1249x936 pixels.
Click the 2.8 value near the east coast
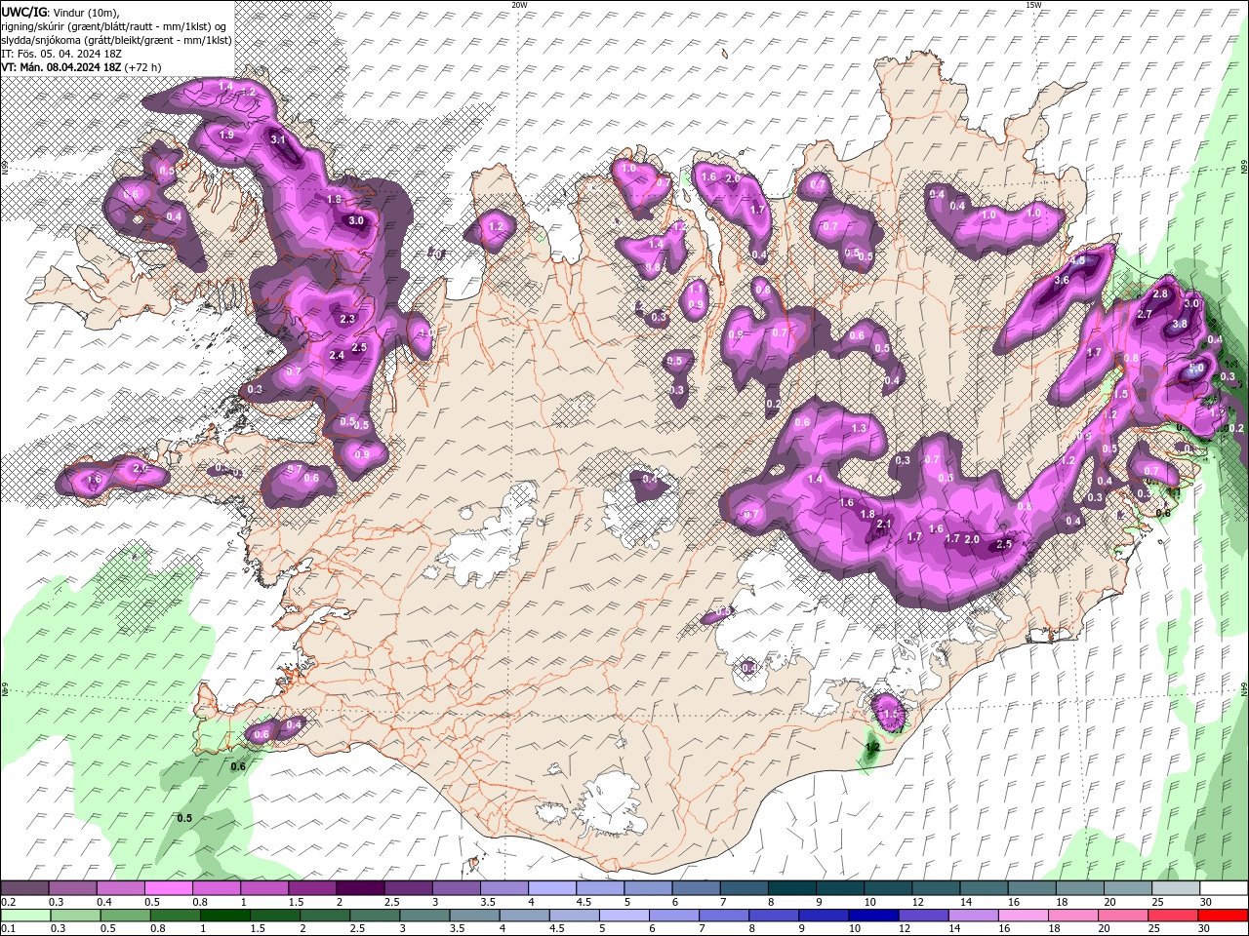coord(1160,293)
